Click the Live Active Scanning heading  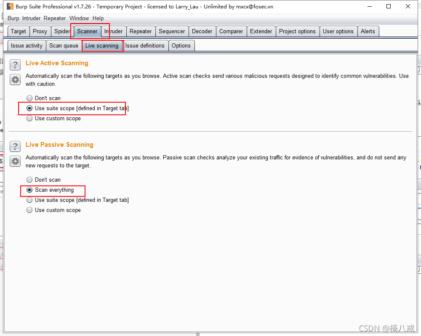click(x=57, y=63)
